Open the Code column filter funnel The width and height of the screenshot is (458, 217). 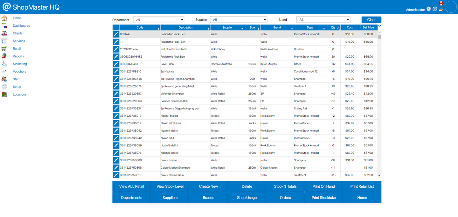[x=159, y=29]
